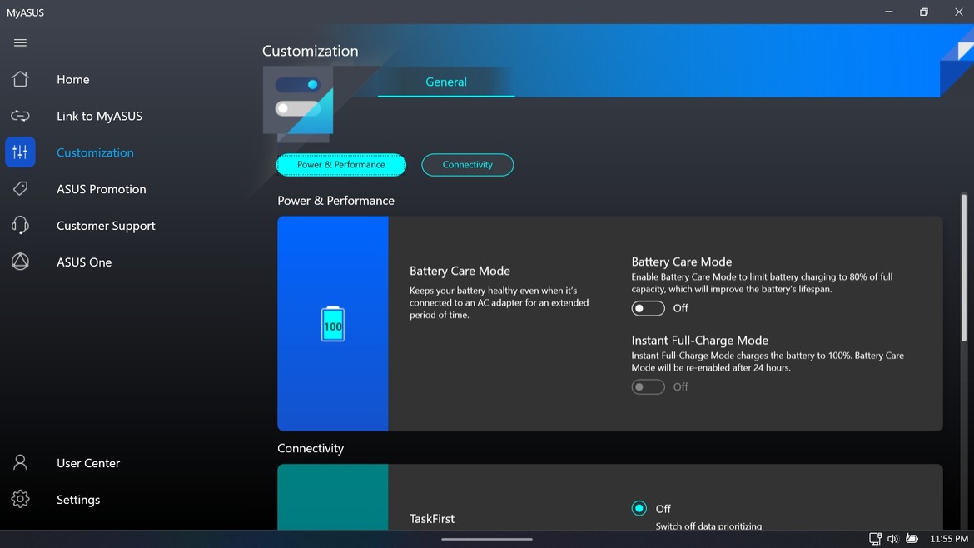Click the Connectivity section heading
The image size is (974, 548).
point(310,449)
